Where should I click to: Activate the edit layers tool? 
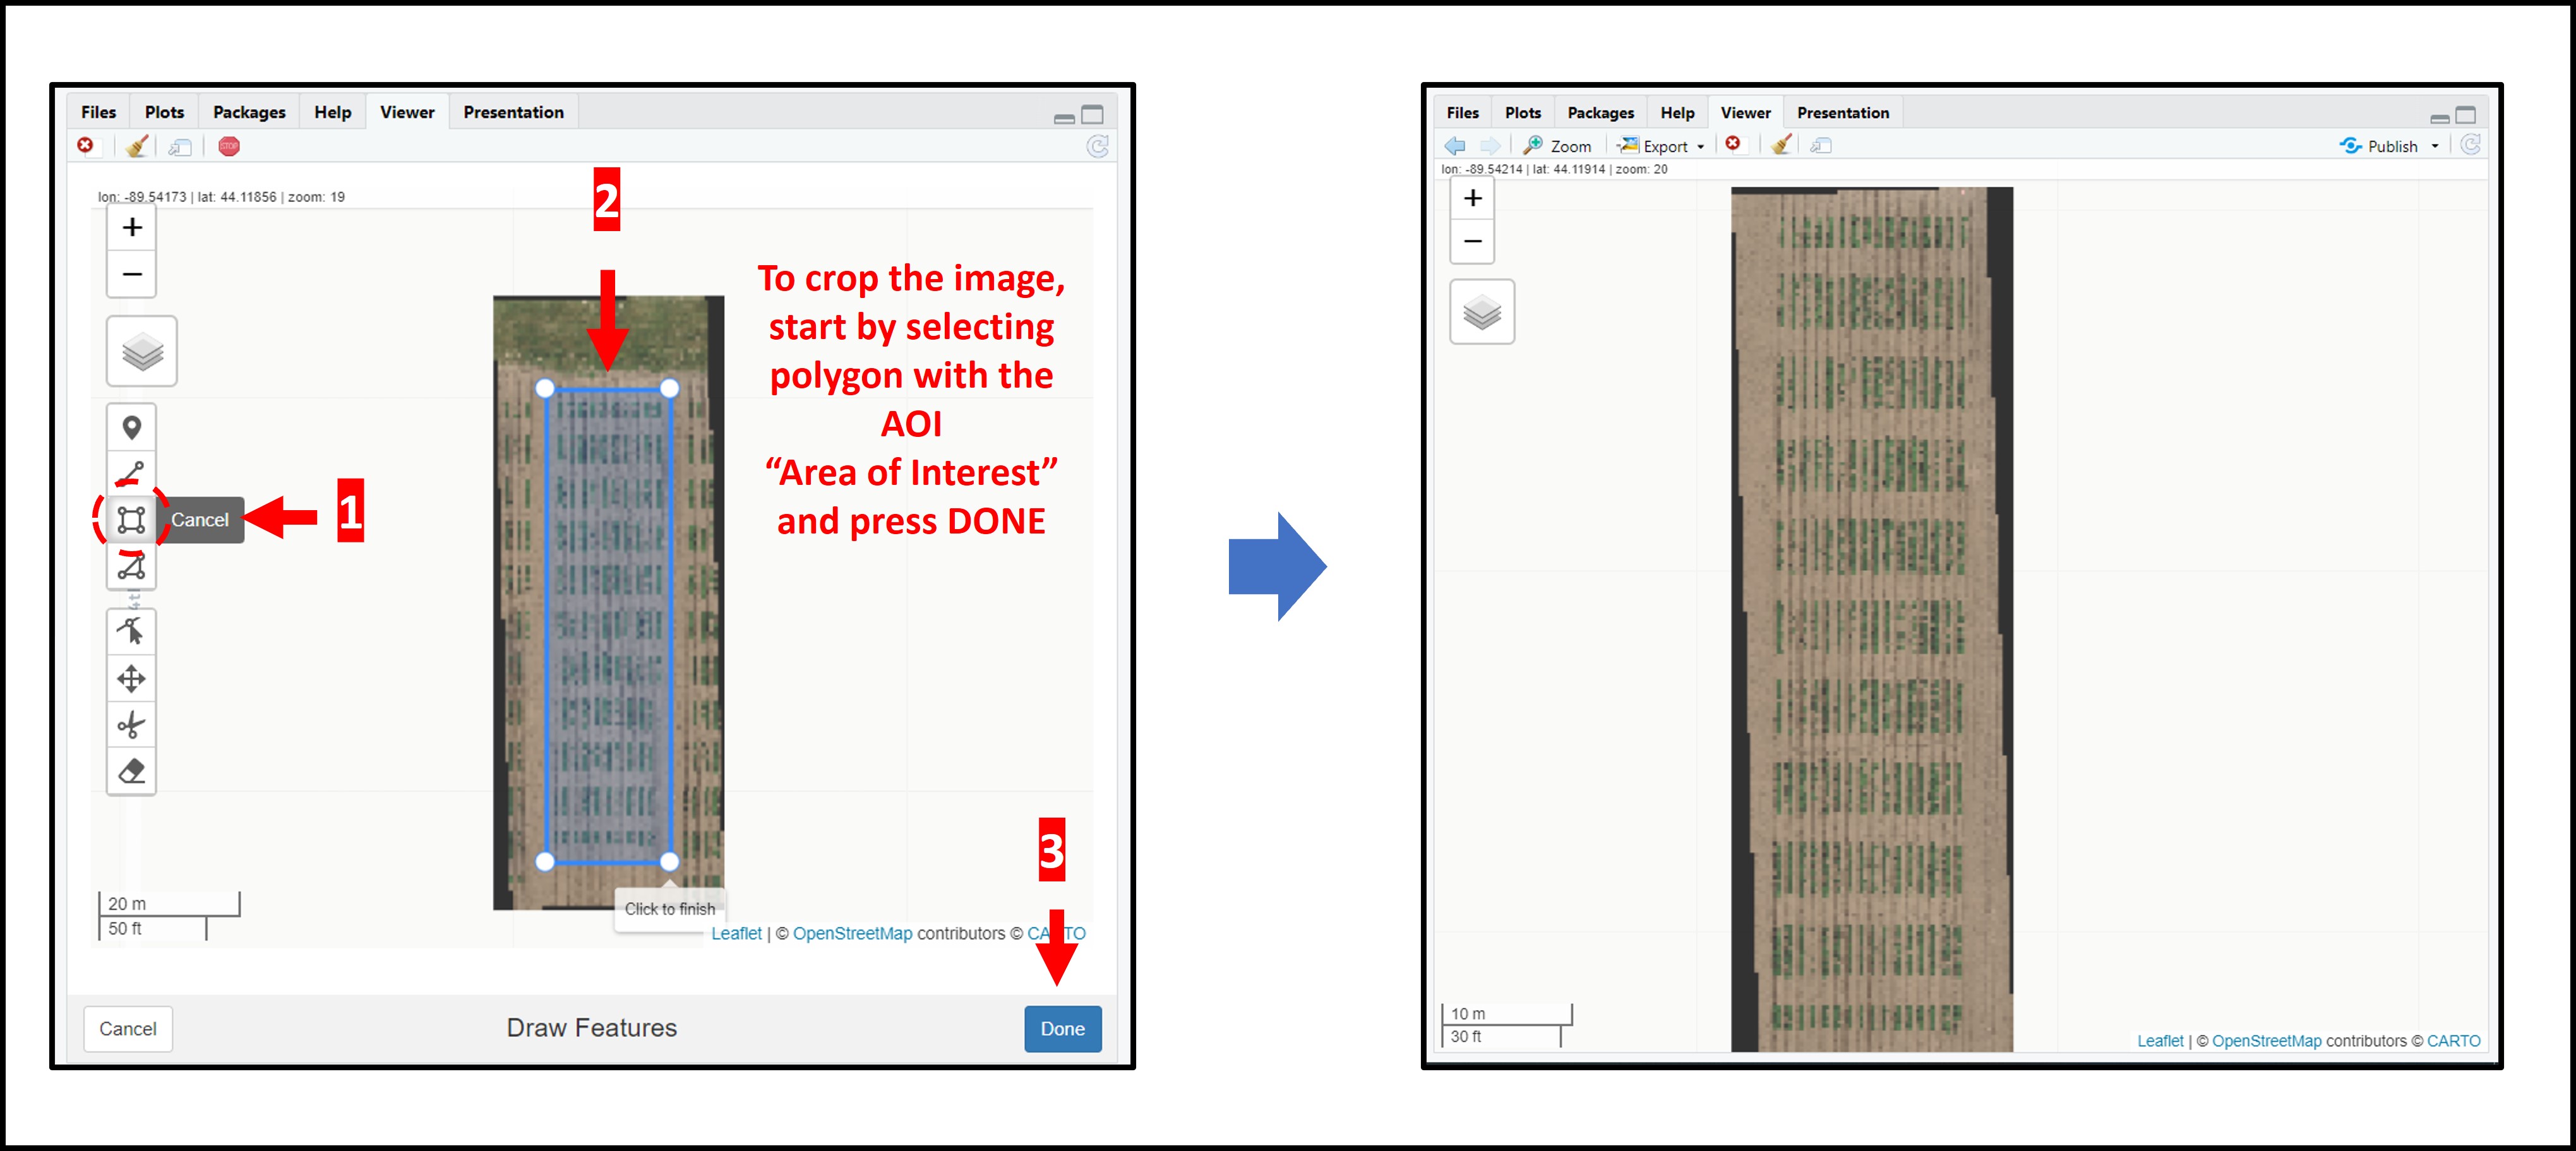point(131,631)
